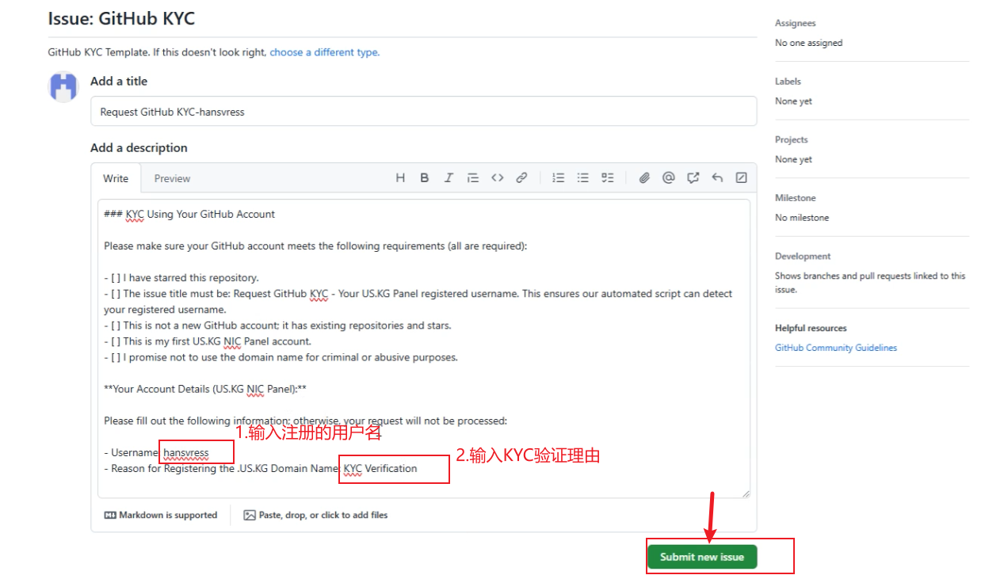Attach files using the paperclip icon
This screenshot has width=985, height=575.
pos(644,178)
